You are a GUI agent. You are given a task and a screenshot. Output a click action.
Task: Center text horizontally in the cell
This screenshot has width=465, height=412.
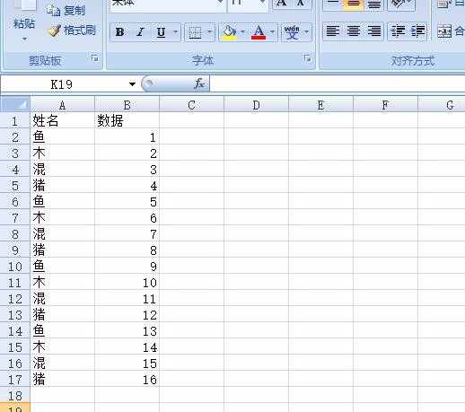point(354,31)
